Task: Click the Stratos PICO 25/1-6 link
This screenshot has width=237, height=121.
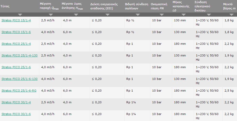Action: pyautogui.click(x=16, y=67)
